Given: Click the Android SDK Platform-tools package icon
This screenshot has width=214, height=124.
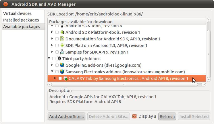Looking at the screenshot, I should tap(62, 32).
